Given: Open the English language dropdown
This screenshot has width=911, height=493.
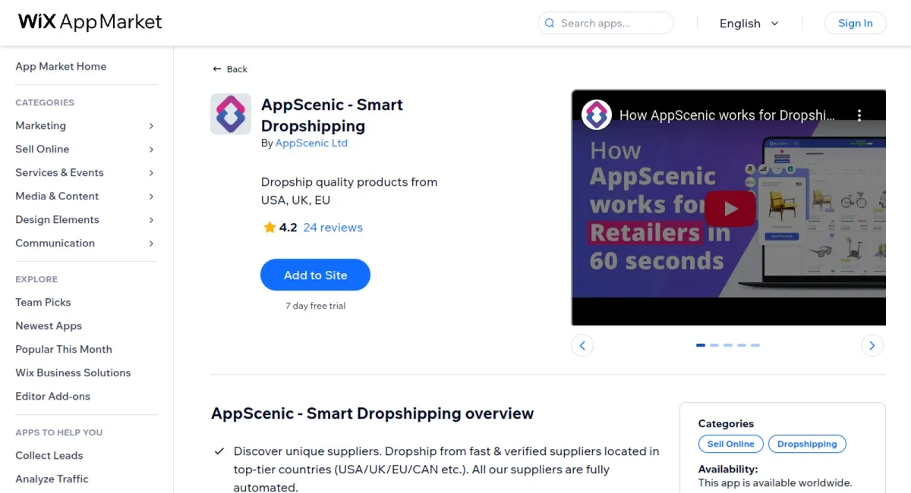Looking at the screenshot, I should click(x=749, y=24).
